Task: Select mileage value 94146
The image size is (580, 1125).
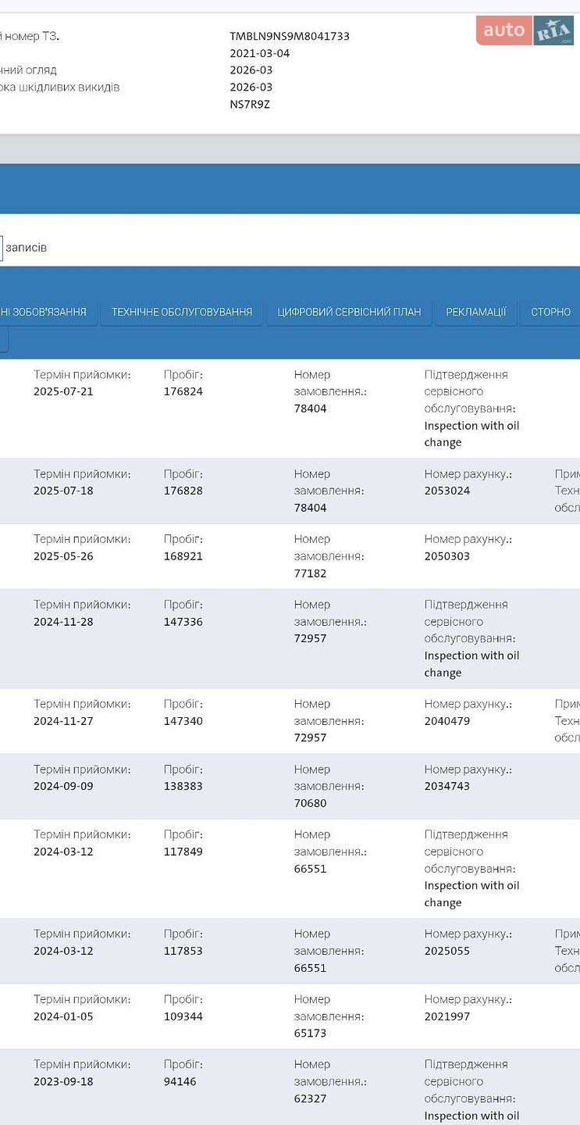Action: [180, 1081]
